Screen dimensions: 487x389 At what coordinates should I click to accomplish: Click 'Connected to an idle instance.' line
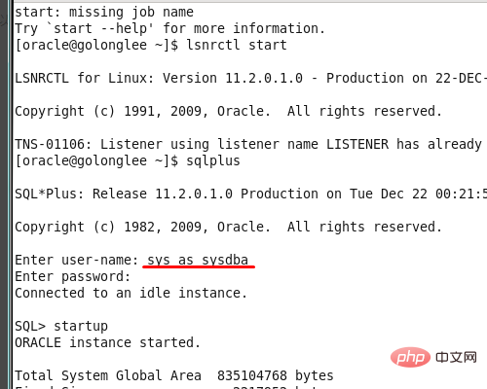(x=131, y=293)
